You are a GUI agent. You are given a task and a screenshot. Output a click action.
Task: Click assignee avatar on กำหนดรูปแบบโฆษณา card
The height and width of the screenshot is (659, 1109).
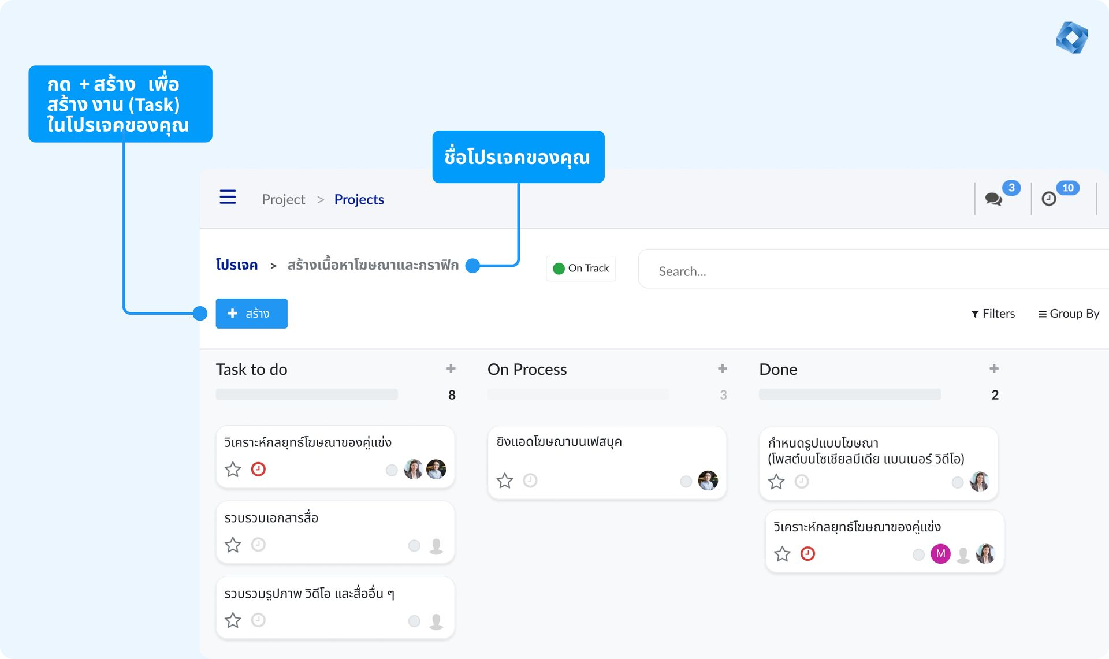980,482
